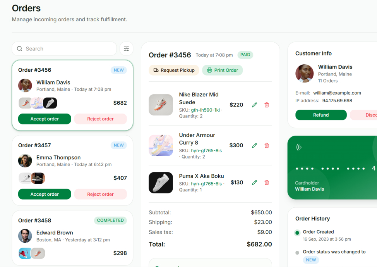Image resolution: width=377 pixels, height=267 pixels.
Task: Open the Under Armour Curry 8 product image
Action: point(161,145)
